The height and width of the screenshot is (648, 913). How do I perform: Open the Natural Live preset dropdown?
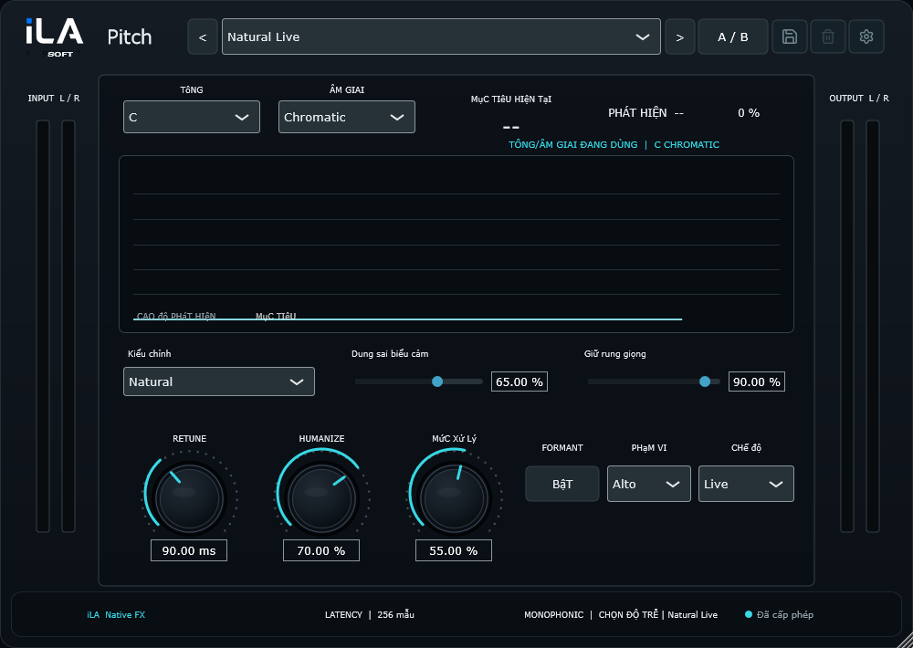[x=441, y=37]
